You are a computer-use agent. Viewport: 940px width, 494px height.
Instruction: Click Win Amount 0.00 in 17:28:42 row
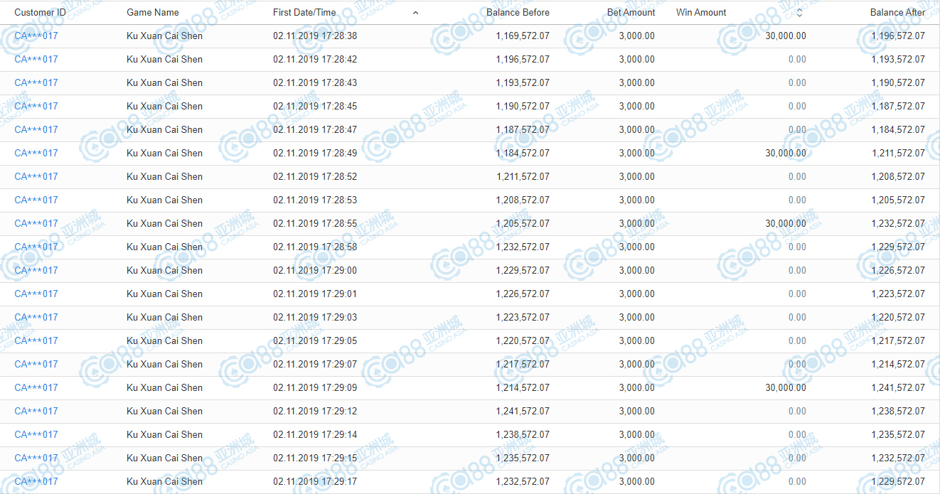point(797,59)
